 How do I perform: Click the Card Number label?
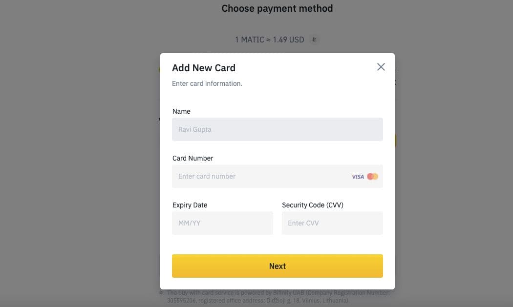(x=192, y=158)
